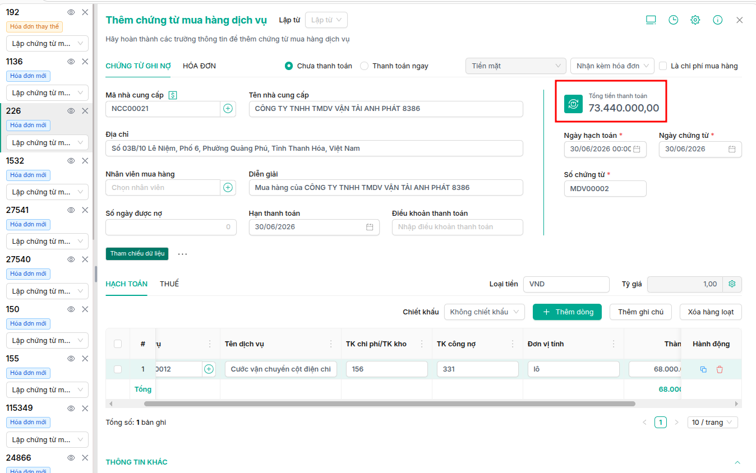The height and width of the screenshot is (473, 756).
Task: Click the Tham chiếu dữ liệu button
Action: coord(137,254)
